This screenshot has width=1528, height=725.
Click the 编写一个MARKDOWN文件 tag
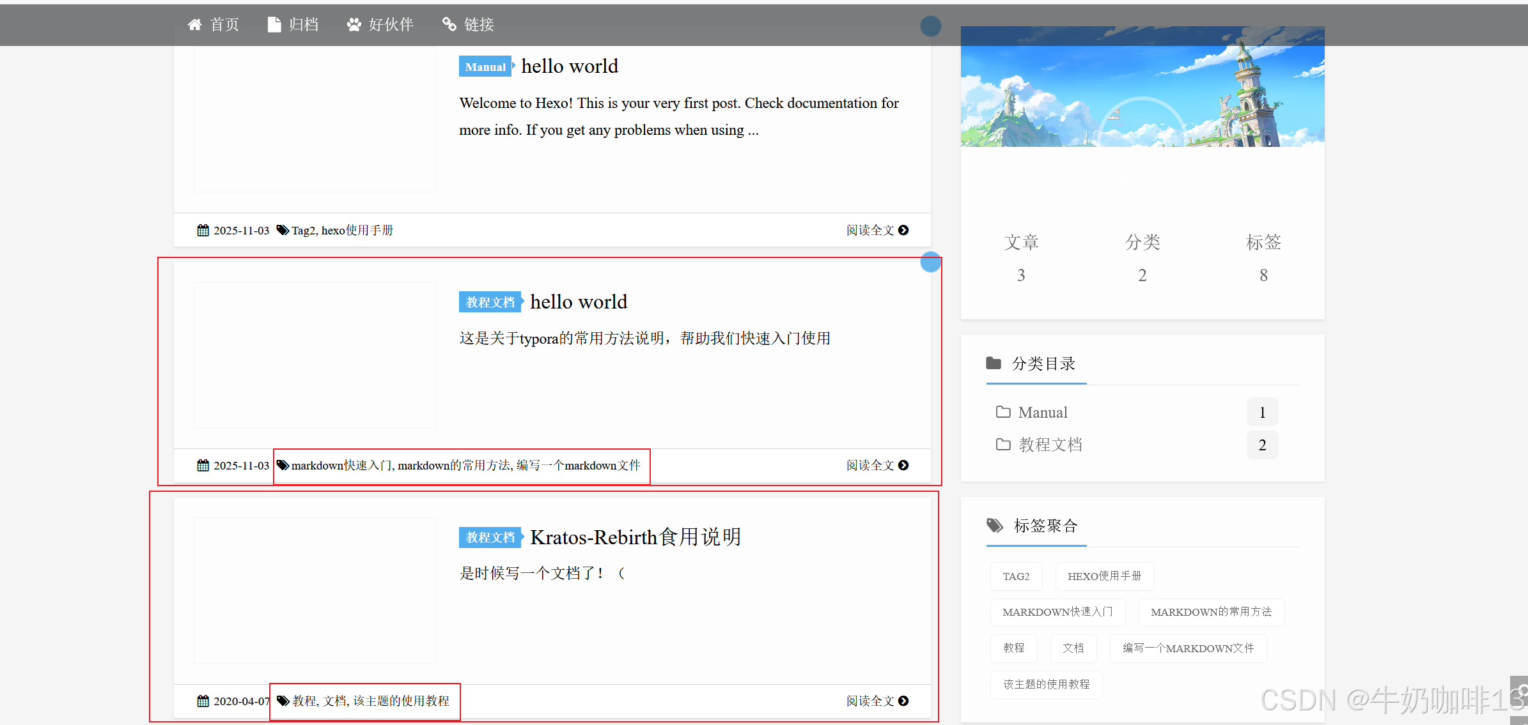pos(1188,648)
